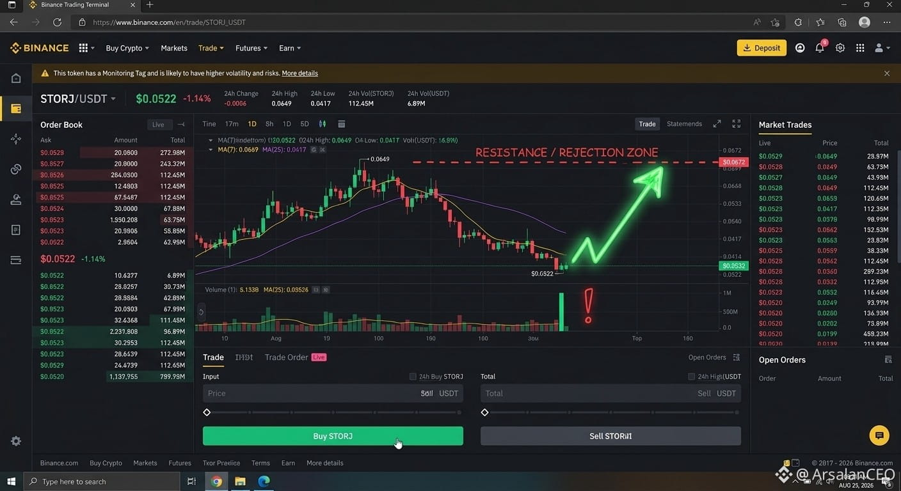Select the Market Trades tab
The height and width of the screenshot is (491, 901).
point(785,125)
